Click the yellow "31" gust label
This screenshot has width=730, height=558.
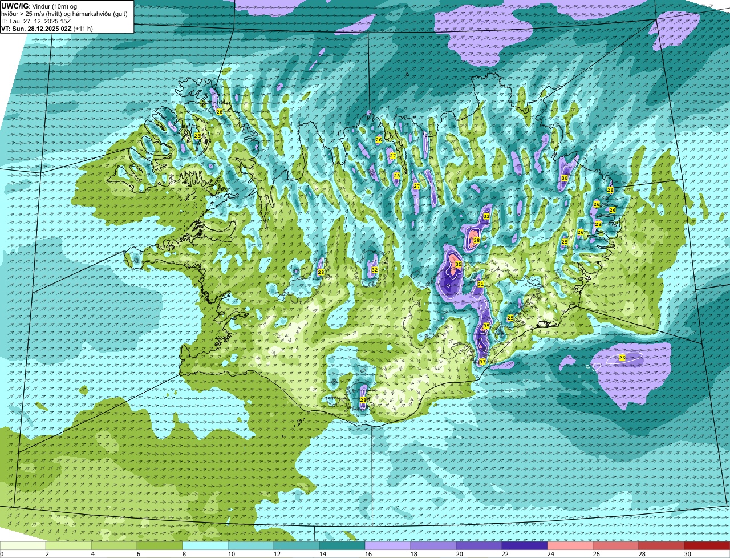481,284
